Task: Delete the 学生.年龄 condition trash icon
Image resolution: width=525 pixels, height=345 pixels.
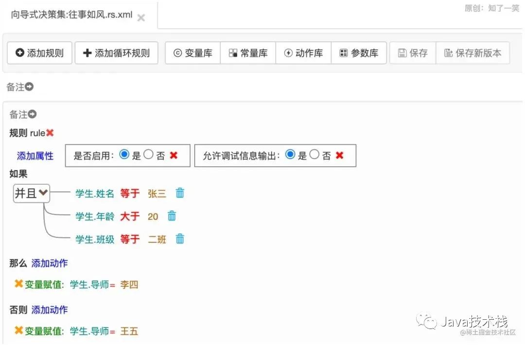Action: (172, 216)
